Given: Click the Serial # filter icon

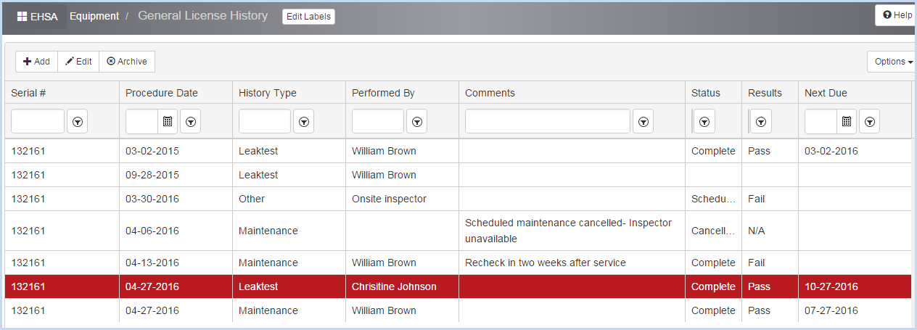Looking at the screenshot, I should click(x=78, y=122).
